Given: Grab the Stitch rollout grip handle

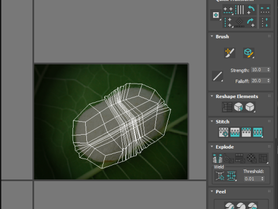Looking at the screenshot, I should pos(269,121).
